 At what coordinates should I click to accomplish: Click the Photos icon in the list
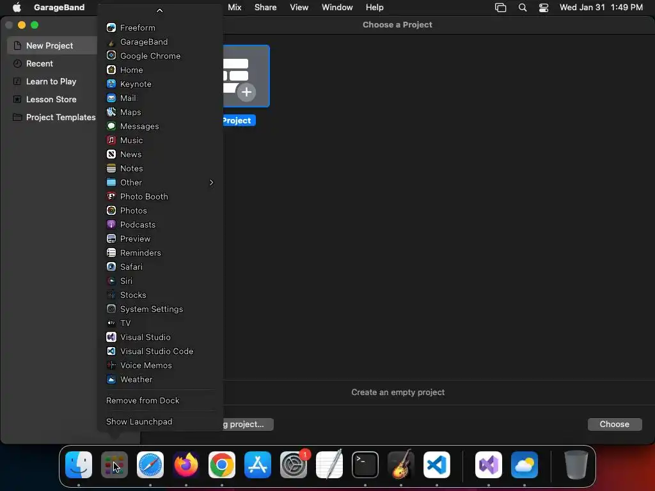[x=111, y=210]
